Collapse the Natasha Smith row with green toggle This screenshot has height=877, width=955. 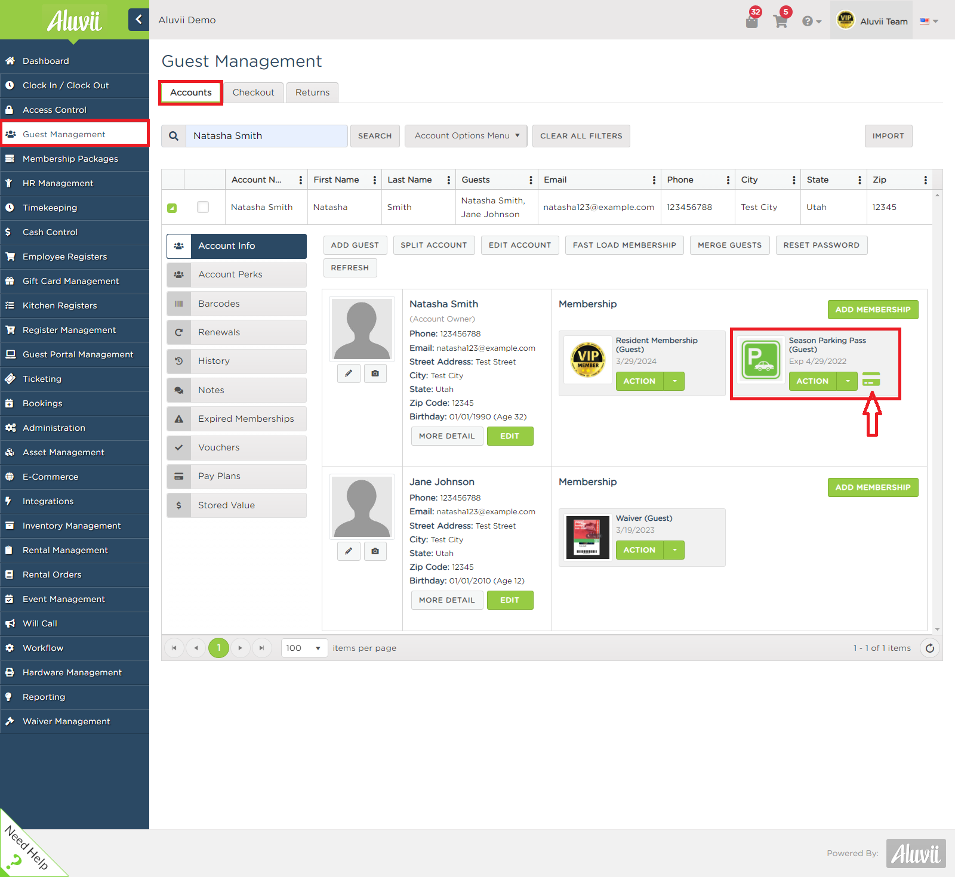pyautogui.click(x=172, y=208)
